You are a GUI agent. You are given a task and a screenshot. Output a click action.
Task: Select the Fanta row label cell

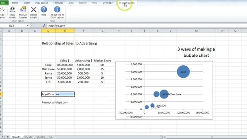coord(48,73)
